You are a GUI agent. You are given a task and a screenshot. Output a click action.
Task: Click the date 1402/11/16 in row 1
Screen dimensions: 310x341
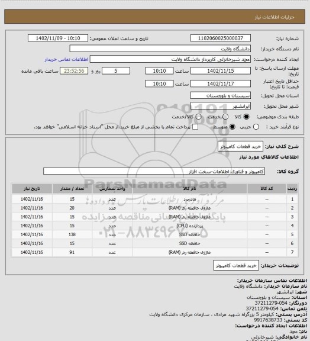pos(32,199)
